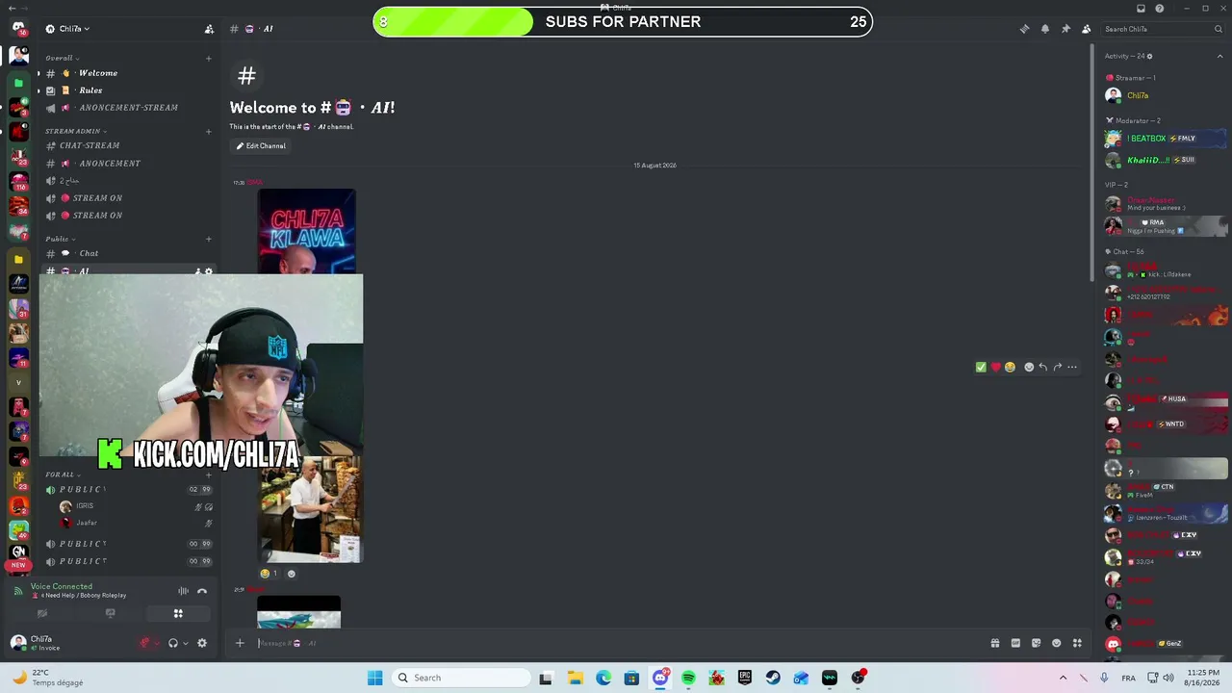Screen dimensions: 1232x693
Task: Open Steam from the Windows taskbar
Action: click(x=773, y=678)
